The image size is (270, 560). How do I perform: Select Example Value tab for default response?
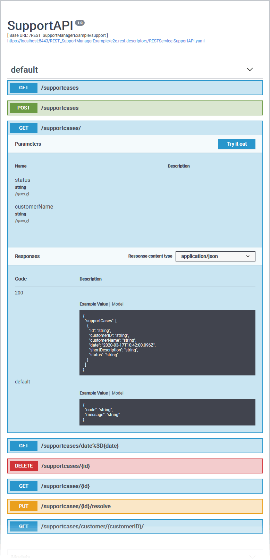point(94,393)
